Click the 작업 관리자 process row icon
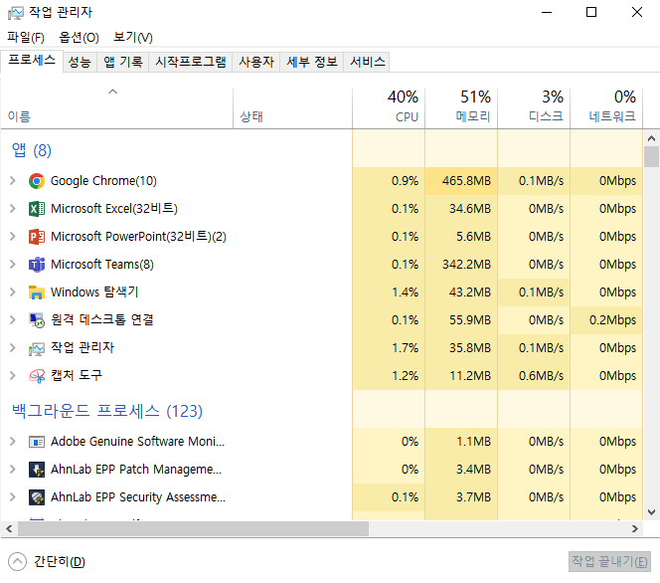 37,348
